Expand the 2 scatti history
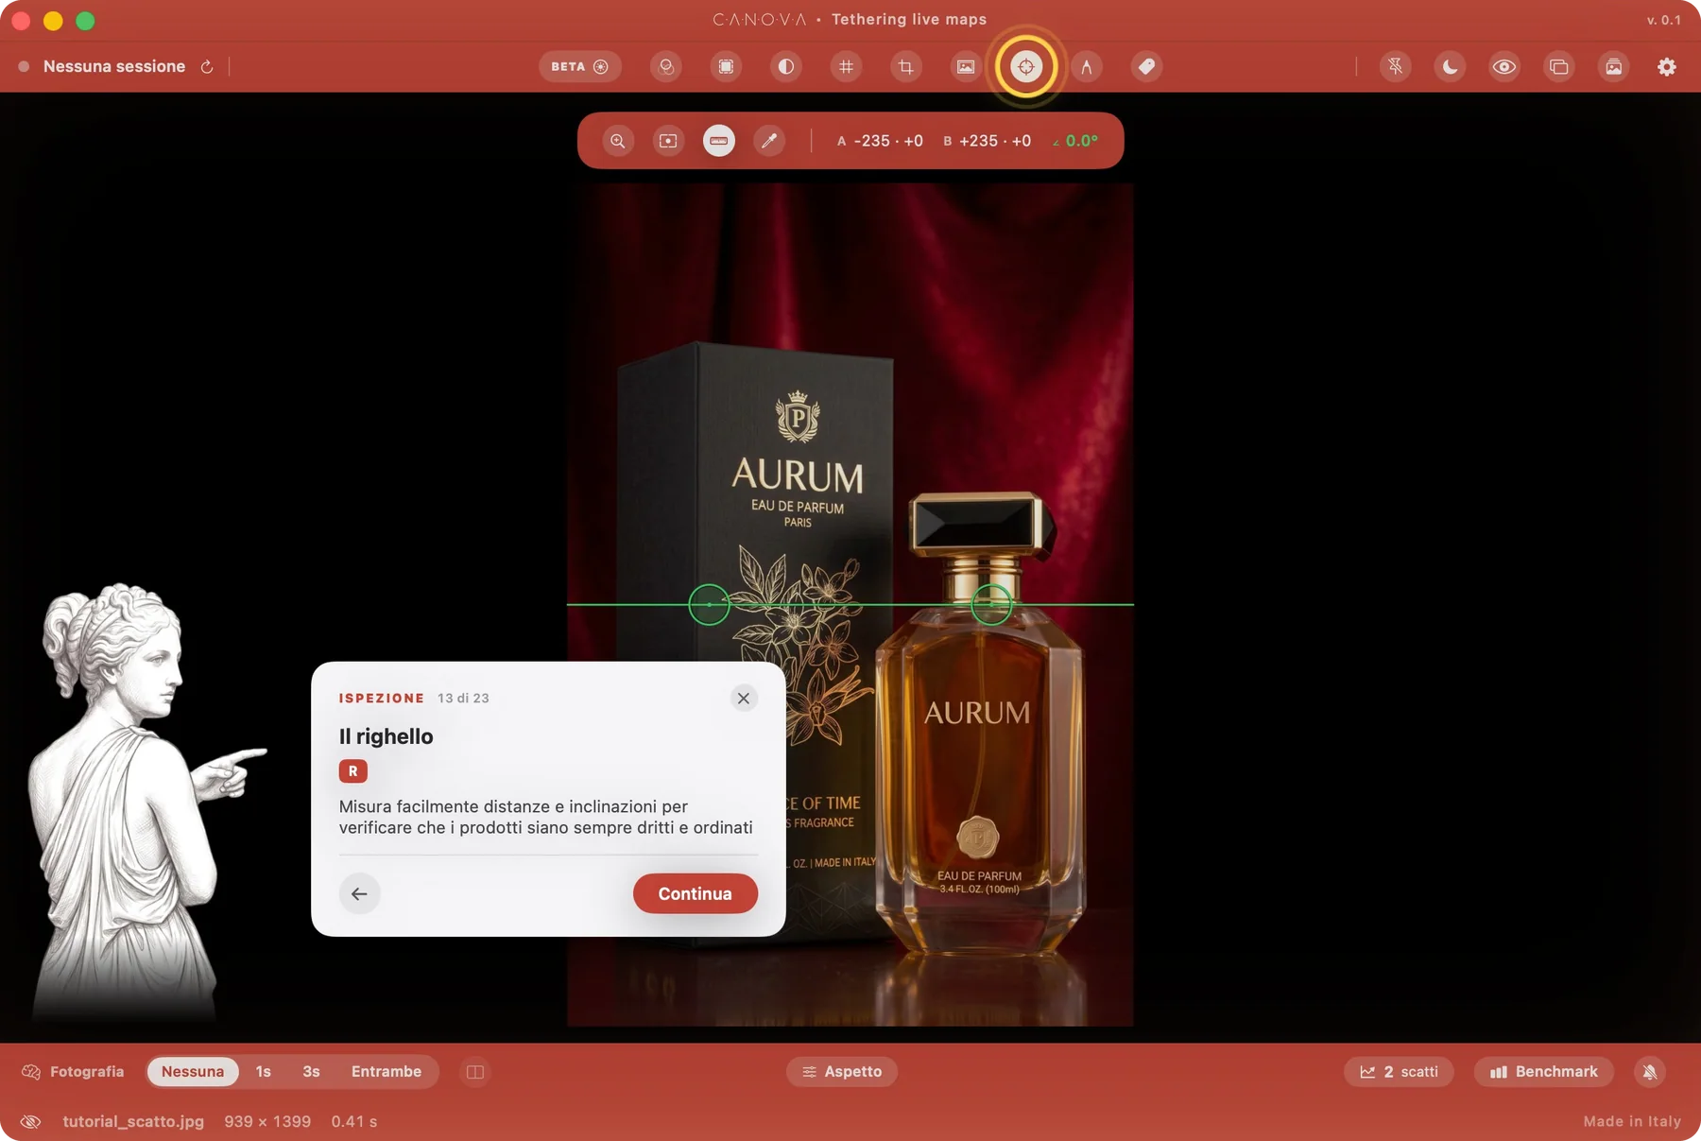 1399,1071
